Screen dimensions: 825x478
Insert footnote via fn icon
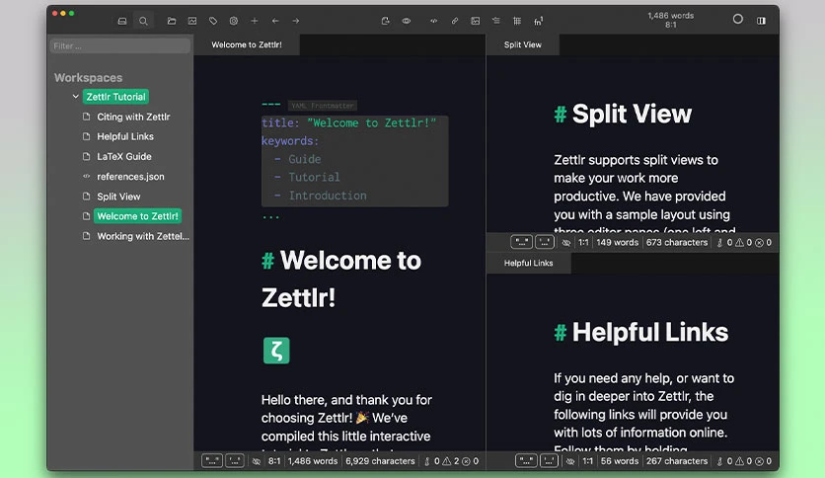point(538,21)
